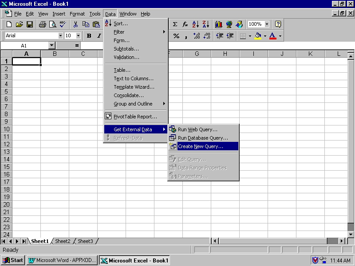Click the Edit Formula equals button

pyautogui.click(x=77, y=46)
